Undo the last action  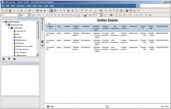(x=30, y=10)
